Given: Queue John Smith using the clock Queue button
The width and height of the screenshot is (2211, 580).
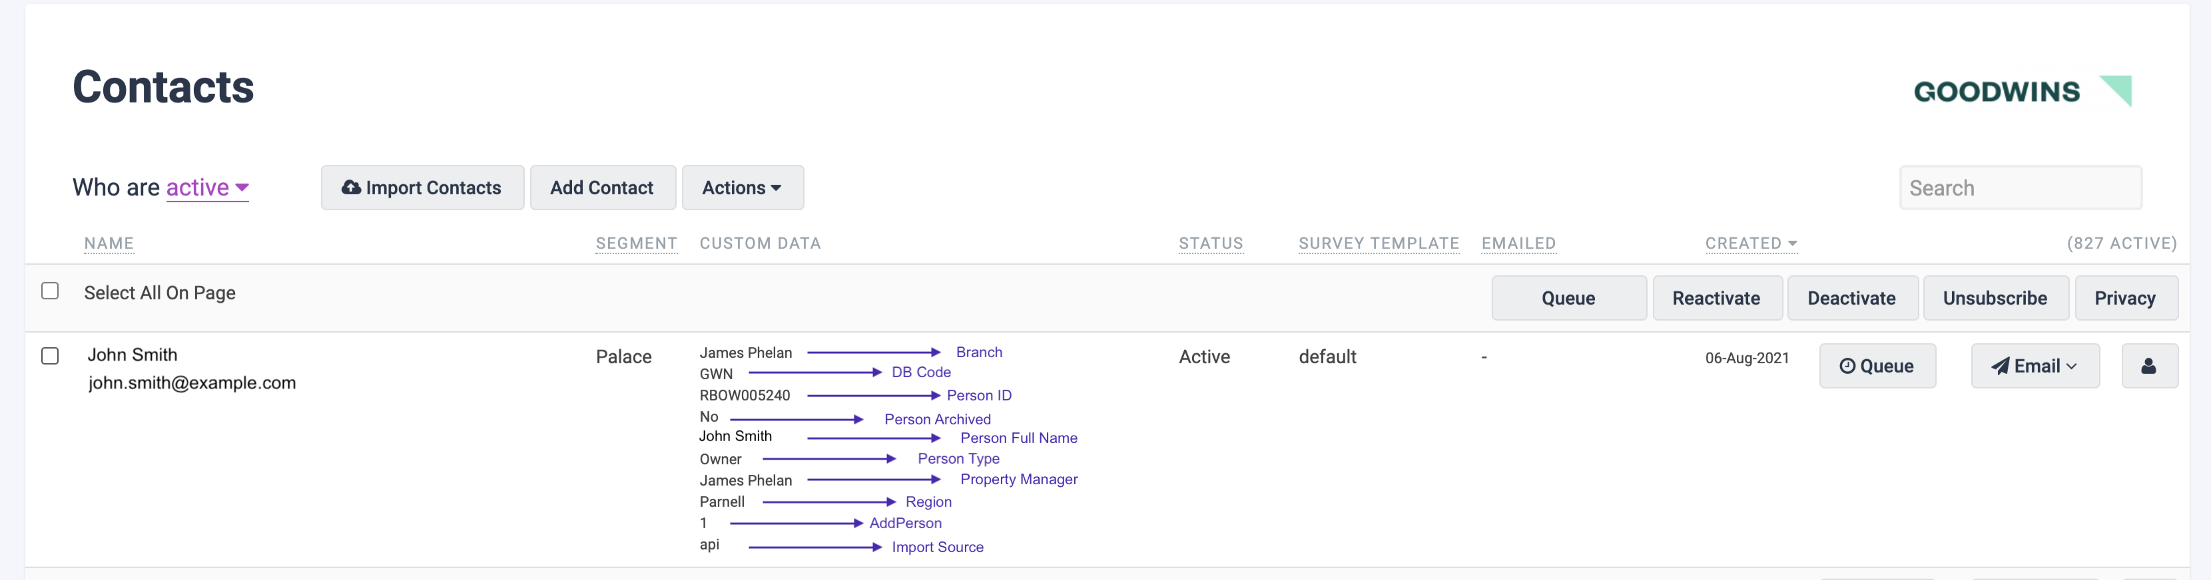Looking at the screenshot, I should (1876, 366).
